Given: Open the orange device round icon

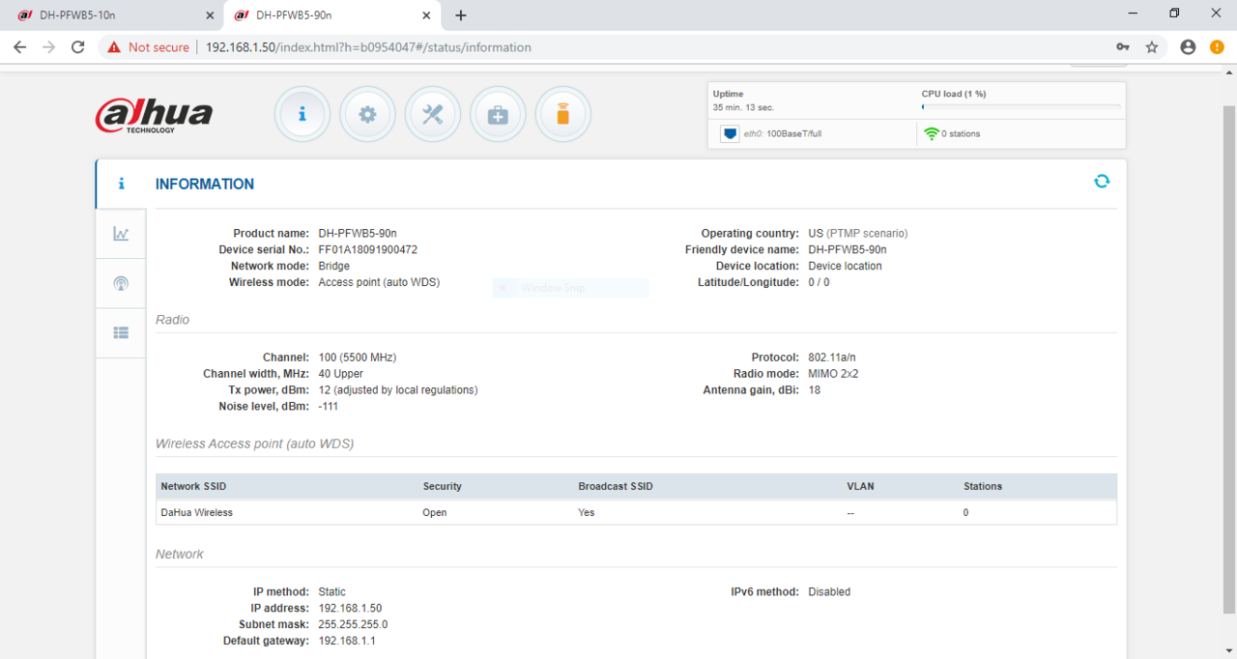Looking at the screenshot, I should [x=562, y=114].
